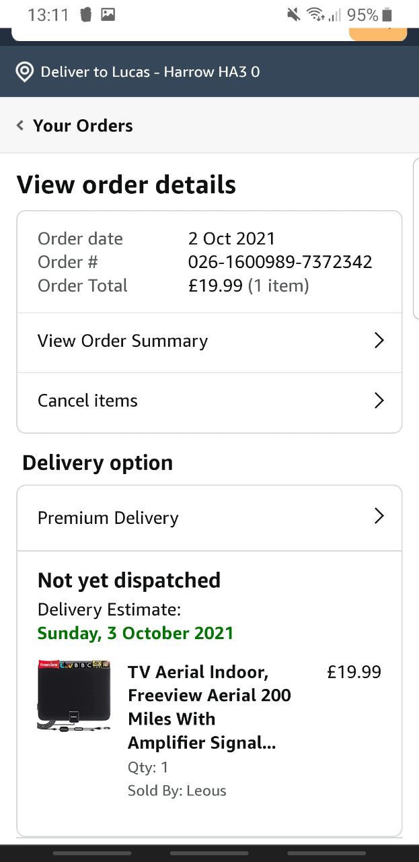The width and height of the screenshot is (419, 862).
Task: Tap the mobile signal strength icon
Action: tap(334, 15)
